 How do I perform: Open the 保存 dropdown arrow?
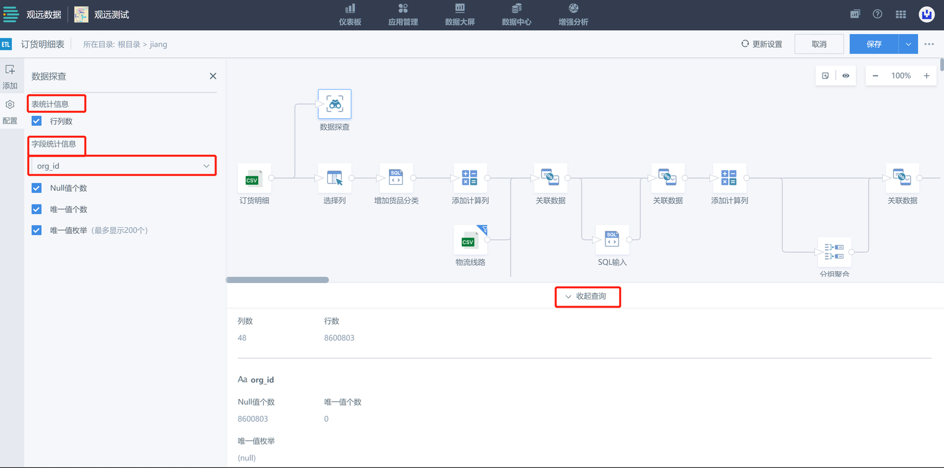coord(908,44)
